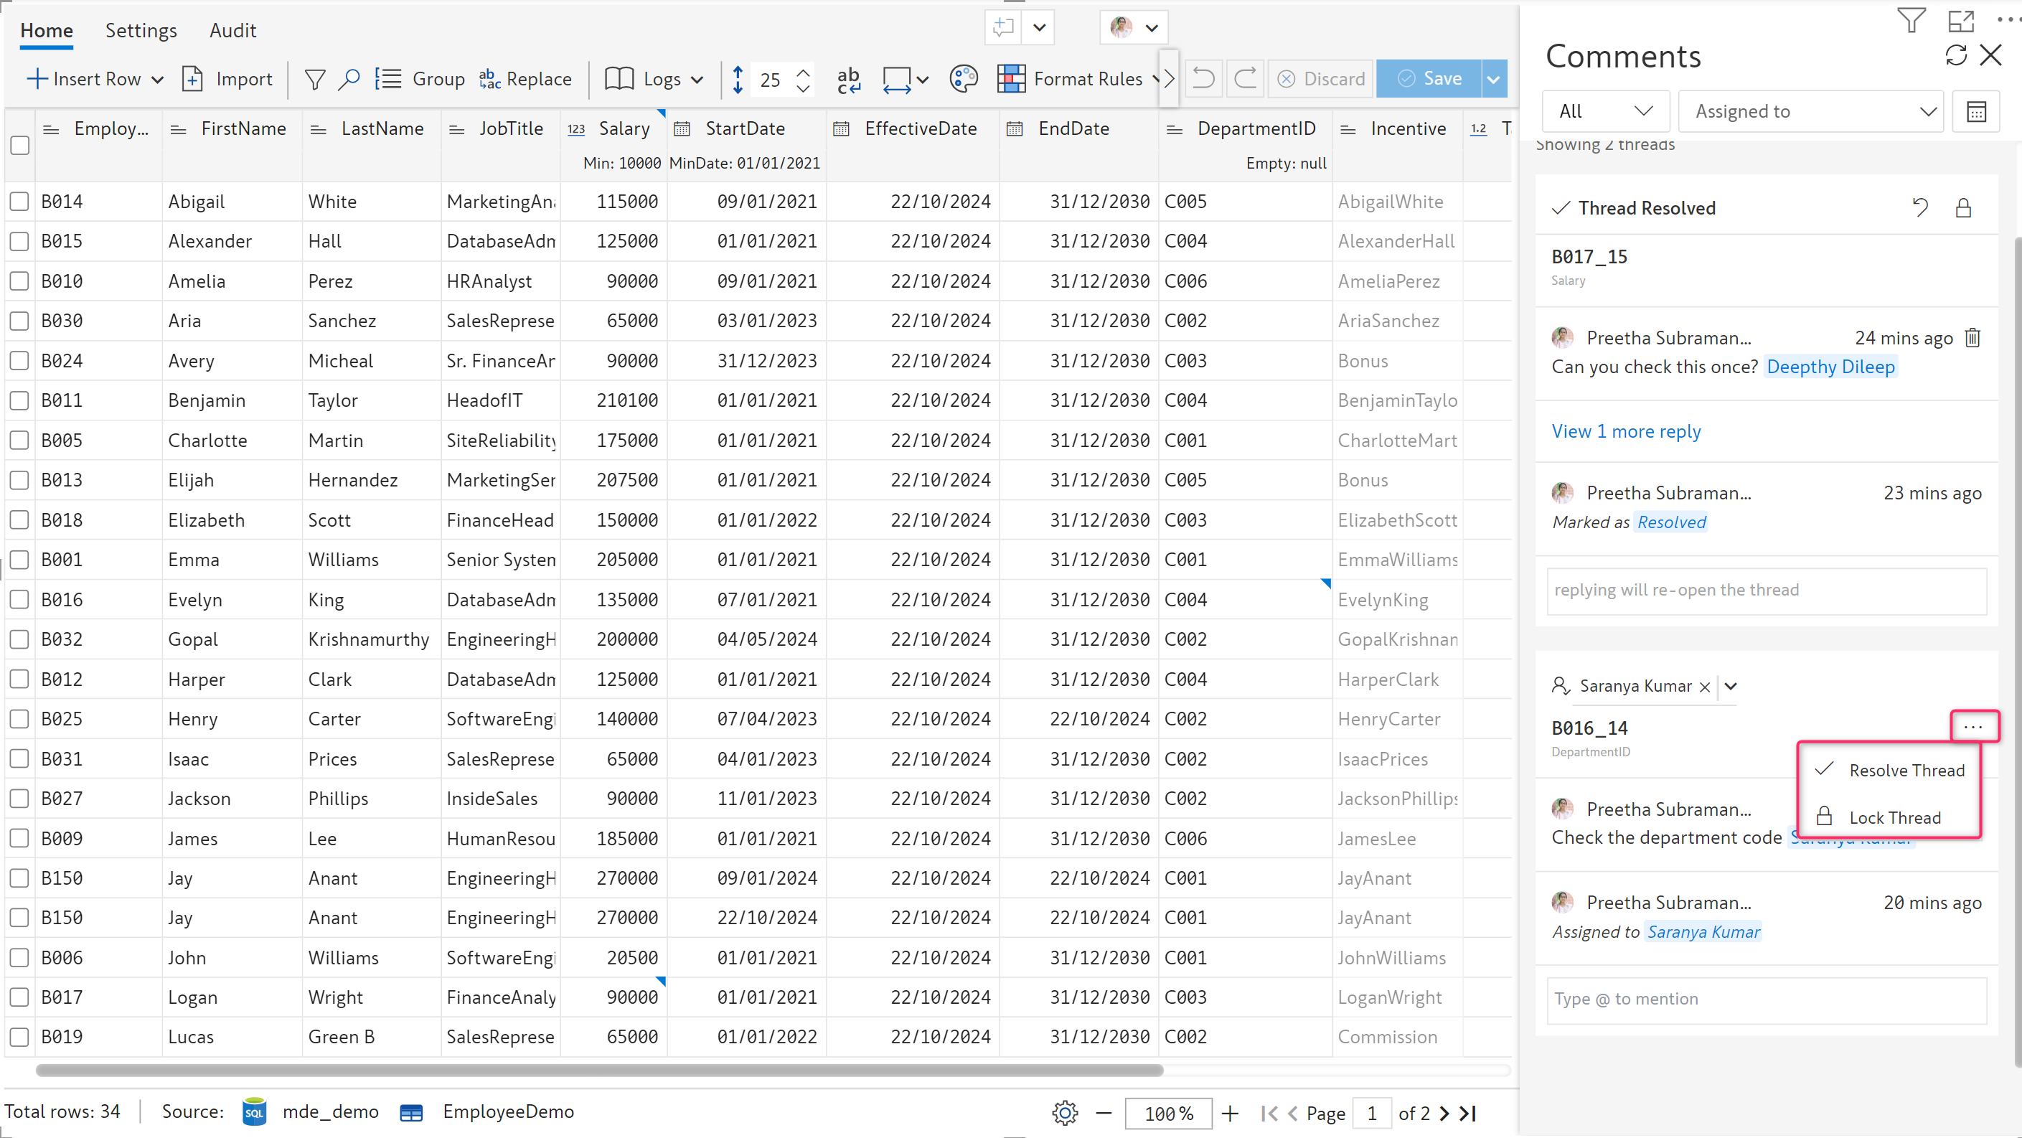Open the color palette theme icon
The image size is (2022, 1138).
point(963,79)
